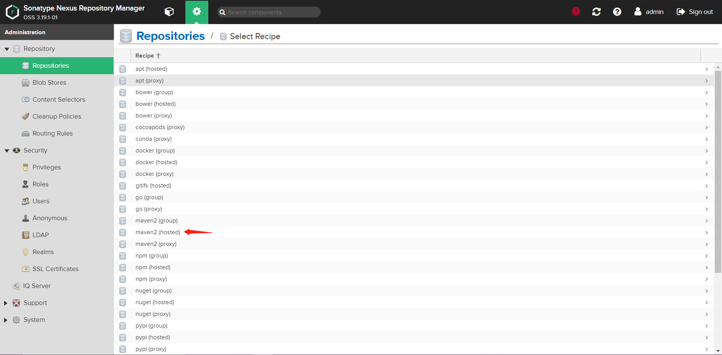The width and height of the screenshot is (722, 355).
Task: Open Routing Rules in sidebar
Action: (x=57, y=133)
